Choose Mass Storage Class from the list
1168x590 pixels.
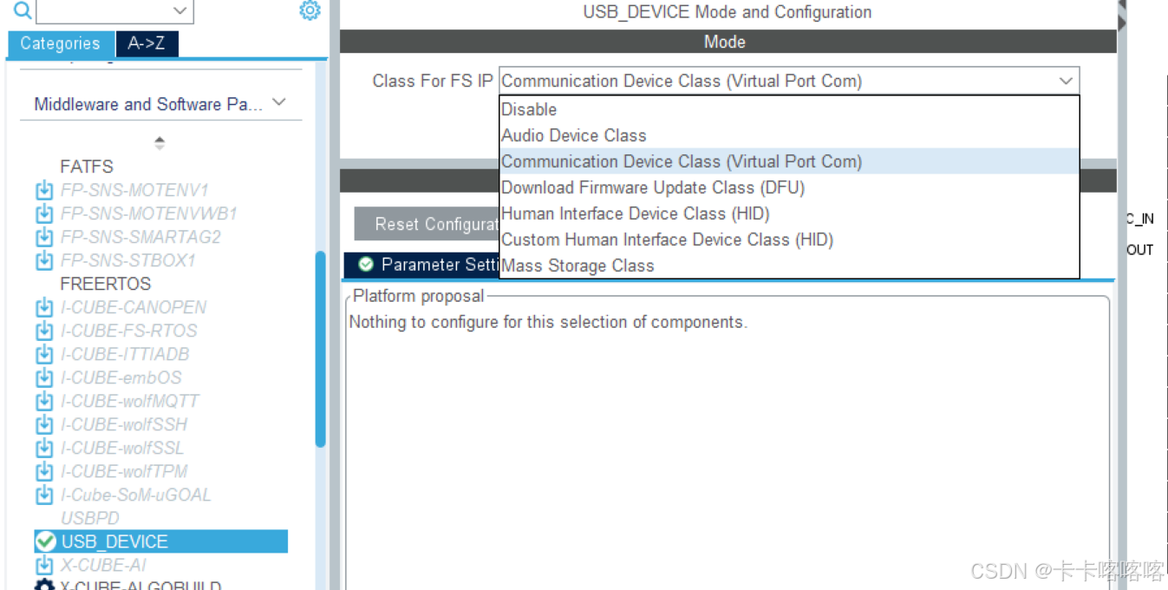click(577, 265)
